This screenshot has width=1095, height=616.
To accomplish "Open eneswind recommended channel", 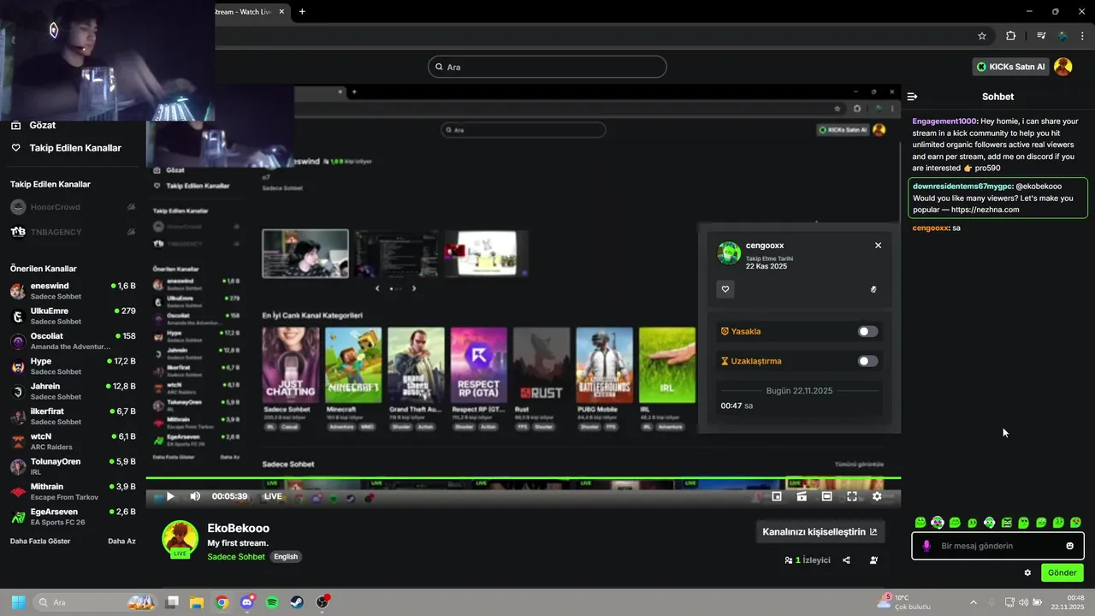I will pos(73,291).
